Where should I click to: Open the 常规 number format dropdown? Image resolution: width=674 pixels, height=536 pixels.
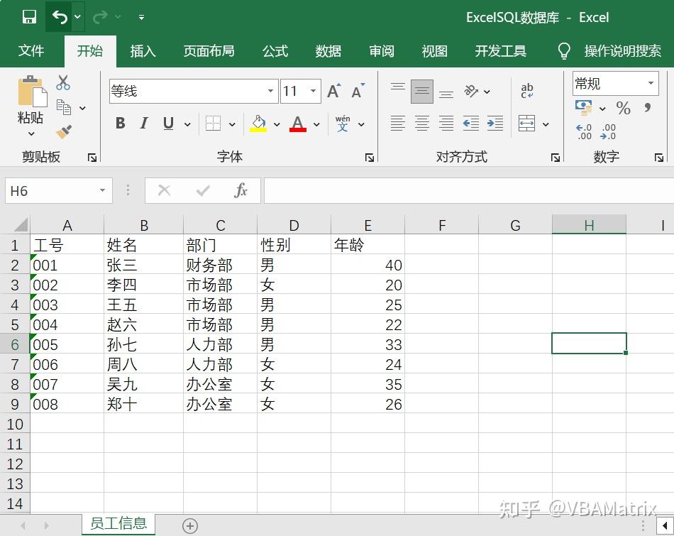point(651,83)
